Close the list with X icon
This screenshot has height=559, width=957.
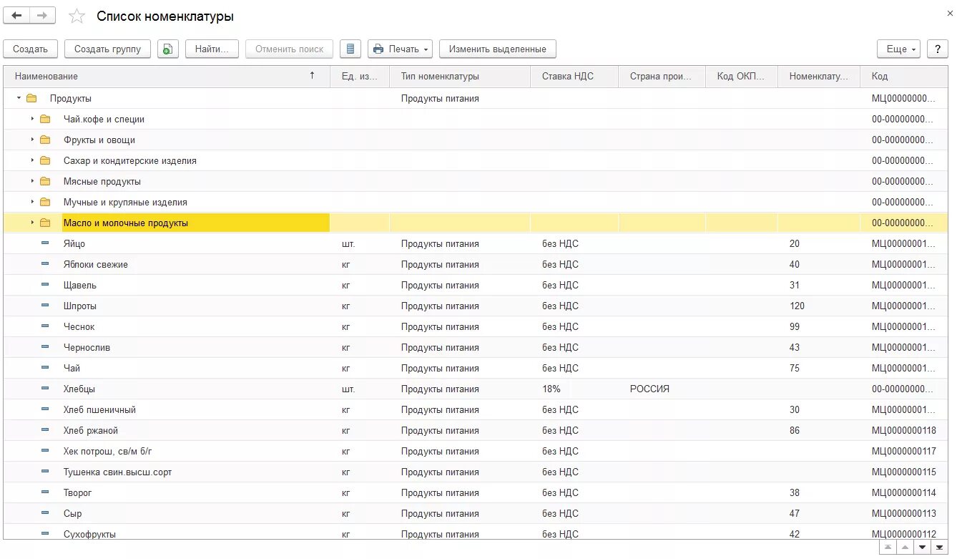(949, 14)
